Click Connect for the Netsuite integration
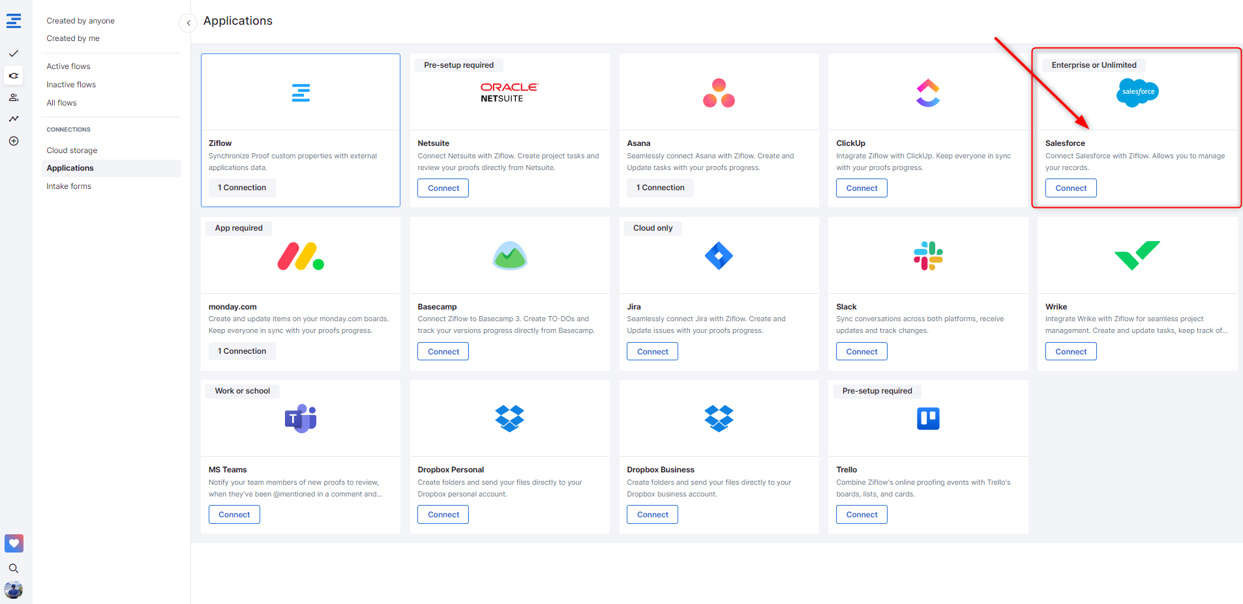The height and width of the screenshot is (604, 1243). pyautogui.click(x=443, y=188)
